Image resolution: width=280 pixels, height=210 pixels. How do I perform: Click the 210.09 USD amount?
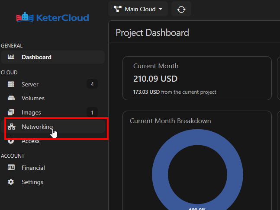[x=155, y=79]
